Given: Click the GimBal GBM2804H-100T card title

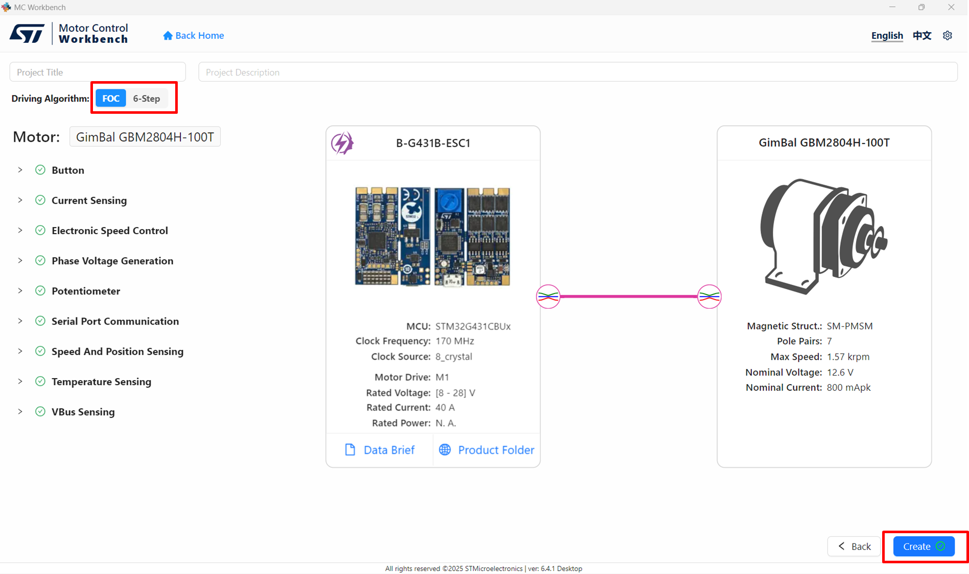Looking at the screenshot, I should pos(824,143).
